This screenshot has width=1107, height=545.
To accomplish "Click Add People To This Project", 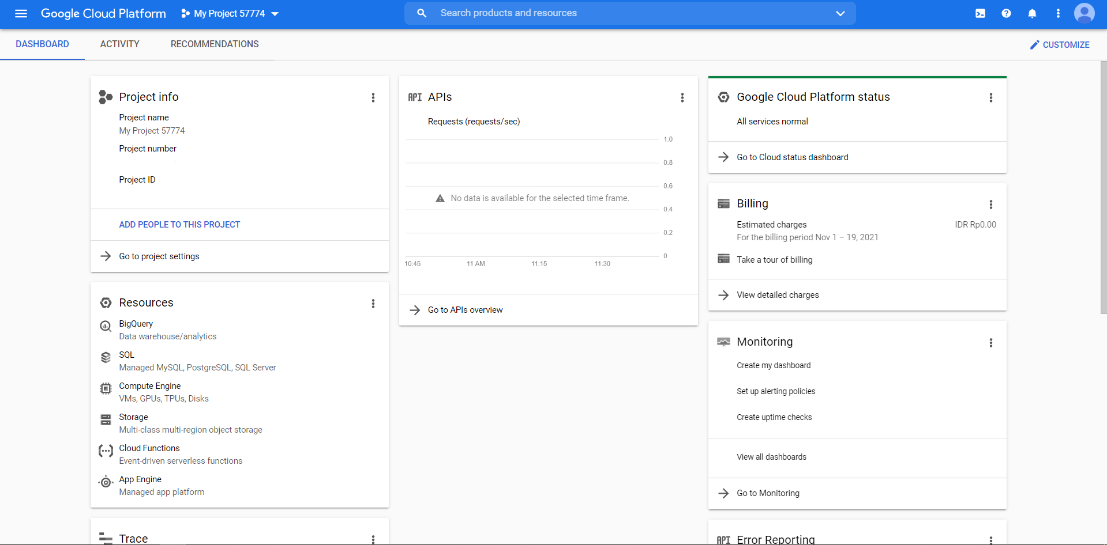I will 179,225.
